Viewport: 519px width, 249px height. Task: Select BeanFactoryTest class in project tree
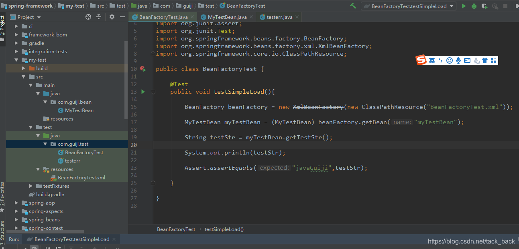tap(81, 153)
